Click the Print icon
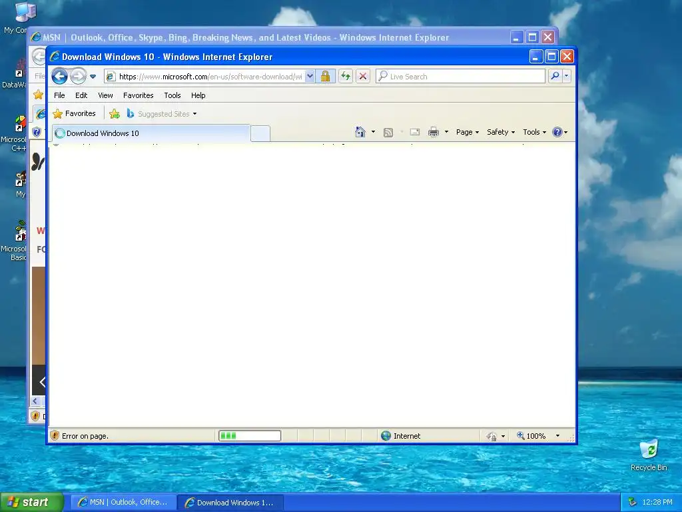Image resolution: width=682 pixels, height=512 pixels. (x=433, y=132)
